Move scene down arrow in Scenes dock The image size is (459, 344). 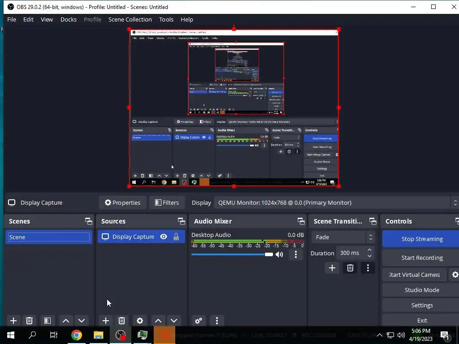82,321
